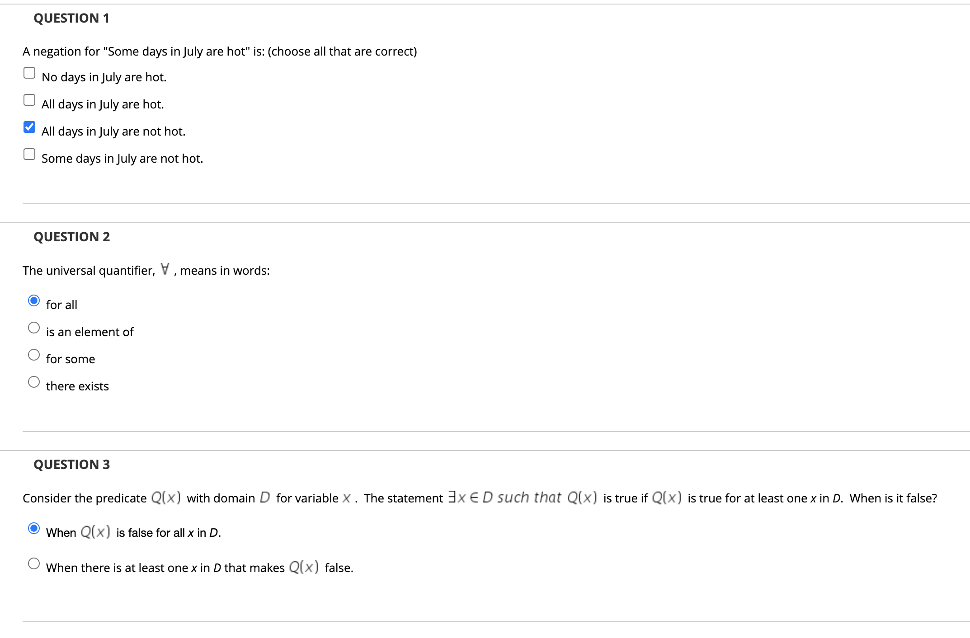Click the "for all" answer label text
The height and width of the screenshot is (638, 970).
point(61,305)
